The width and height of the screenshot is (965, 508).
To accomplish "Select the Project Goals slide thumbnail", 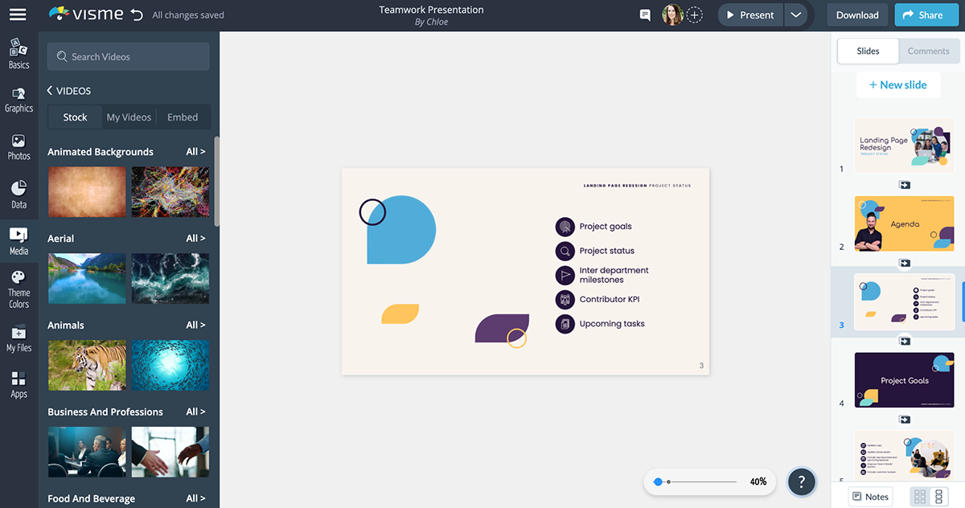I will point(904,379).
